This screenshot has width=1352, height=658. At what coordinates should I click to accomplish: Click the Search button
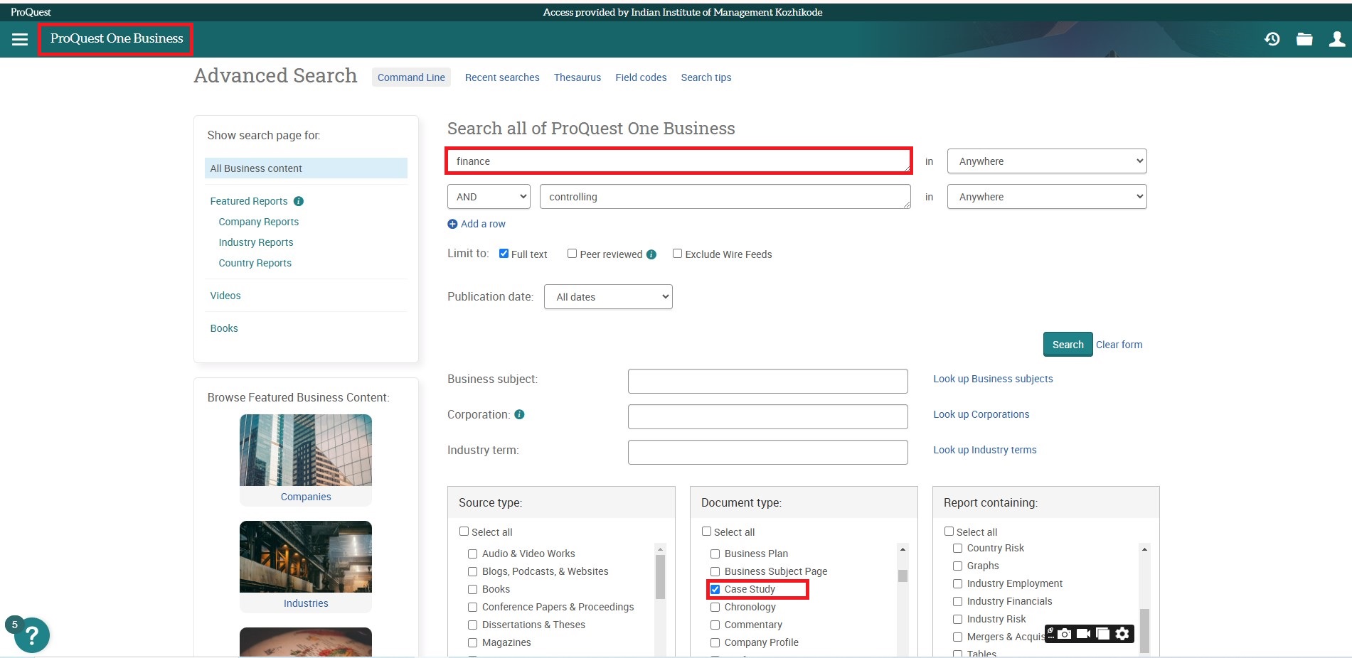pos(1068,345)
